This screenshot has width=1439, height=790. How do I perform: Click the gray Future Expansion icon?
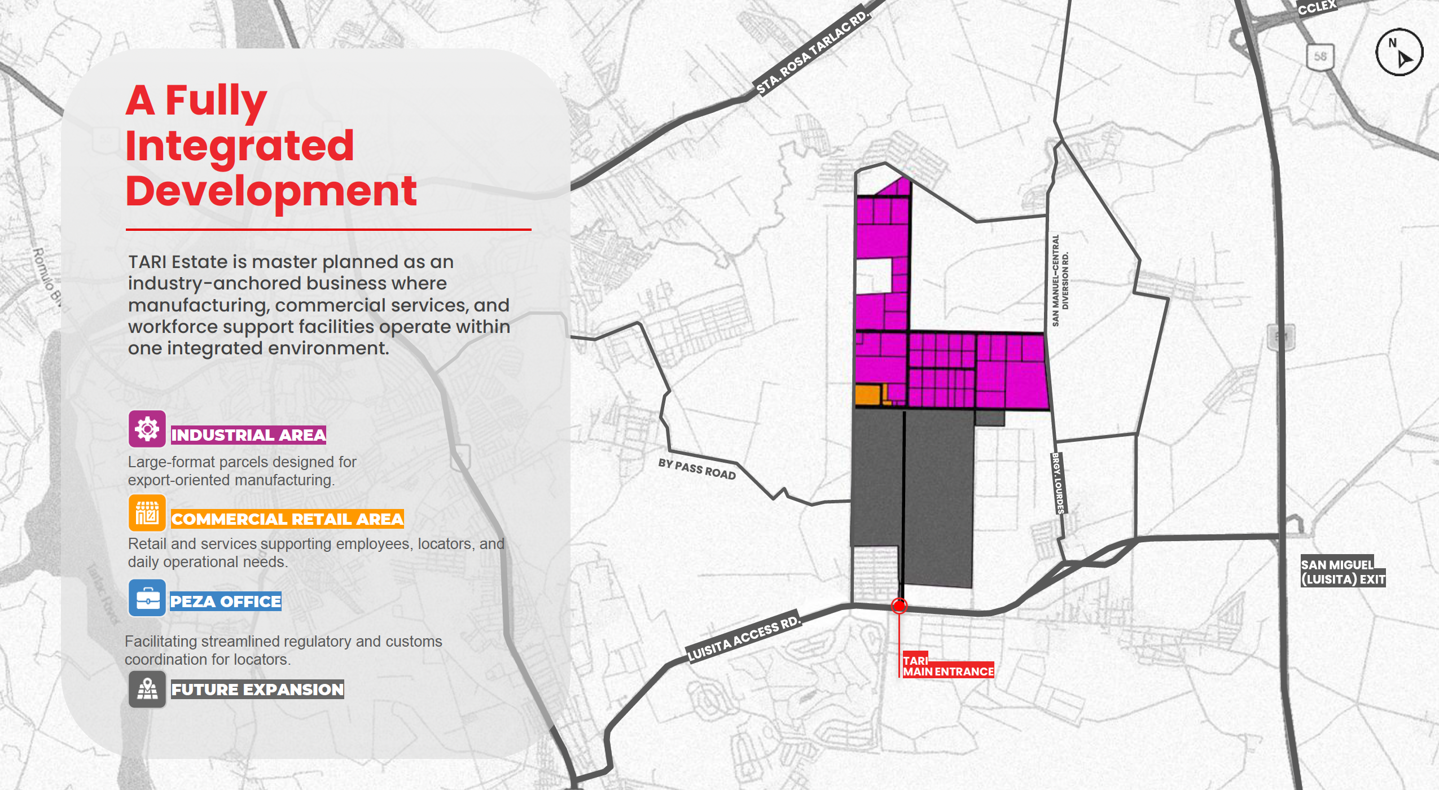coord(147,689)
